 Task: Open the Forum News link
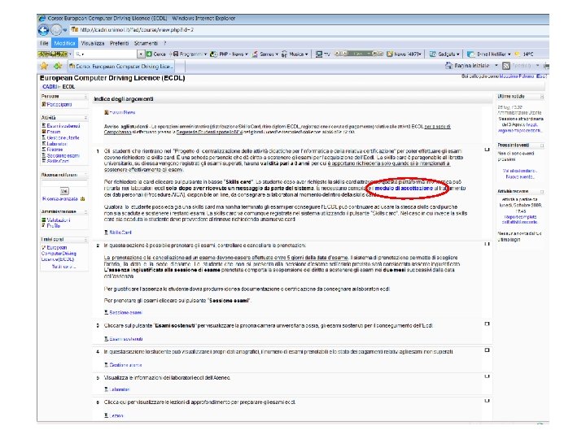pyautogui.click(x=122, y=112)
